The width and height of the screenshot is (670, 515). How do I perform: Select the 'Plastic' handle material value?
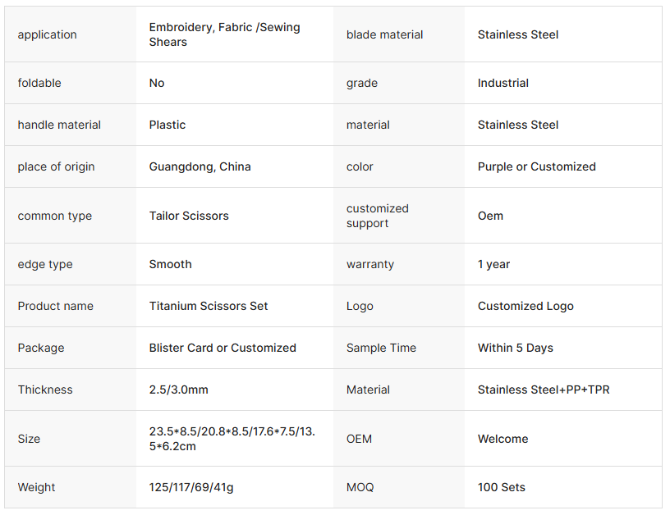[167, 125]
